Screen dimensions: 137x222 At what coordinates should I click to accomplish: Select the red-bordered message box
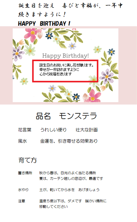point(65,71)
